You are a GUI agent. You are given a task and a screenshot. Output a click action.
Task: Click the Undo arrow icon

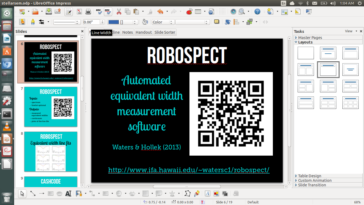[x=160, y=11]
